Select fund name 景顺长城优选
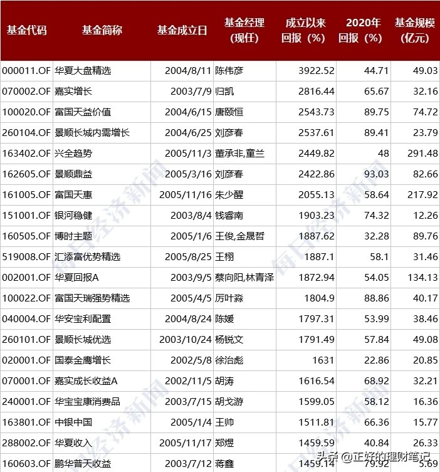The width and height of the screenshot is (440, 472). click(83, 340)
